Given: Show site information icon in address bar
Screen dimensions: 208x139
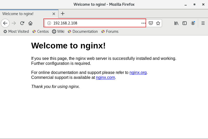Looking at the screenshot, I should (49, 23).
